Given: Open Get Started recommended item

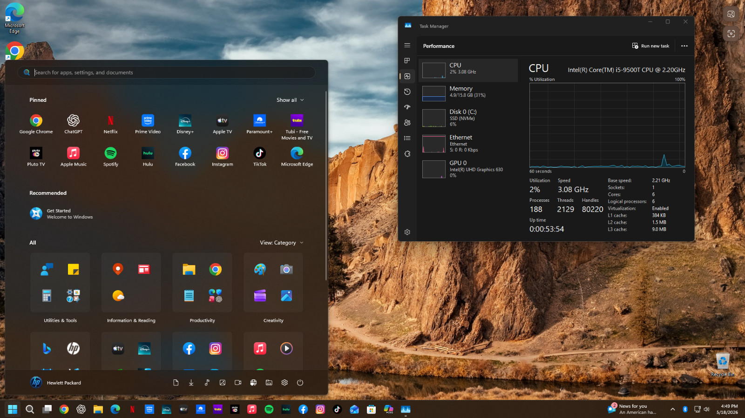Looking at the screenshot, I should [x=61, y=213].
